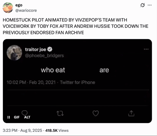157x136 pixels.
Task: Click the heart like icon in the GIF
Action: pyautogui.click(x=96, y=113)
